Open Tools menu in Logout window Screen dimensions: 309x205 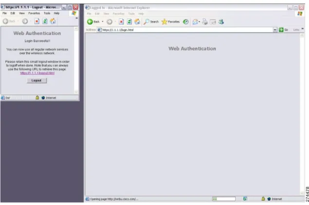(47, 13)
